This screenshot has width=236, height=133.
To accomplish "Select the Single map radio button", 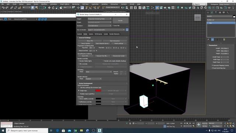I will [x=79, y=91].
